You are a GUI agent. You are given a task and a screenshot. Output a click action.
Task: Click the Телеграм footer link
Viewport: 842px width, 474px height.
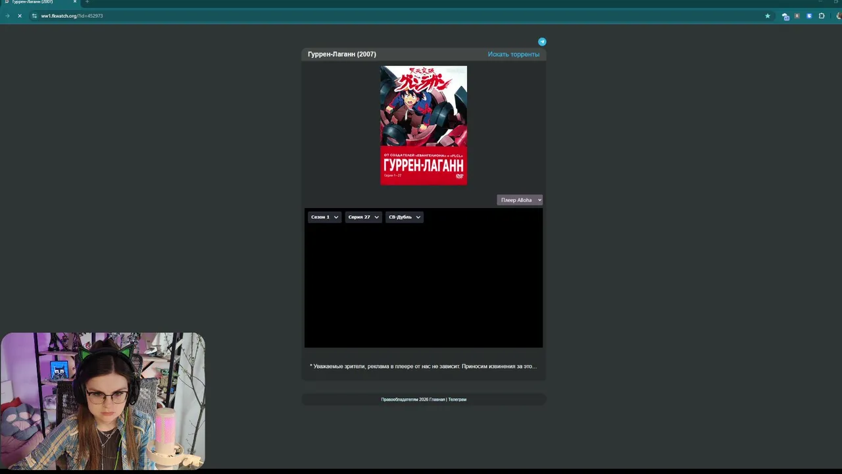pos(457,400)
